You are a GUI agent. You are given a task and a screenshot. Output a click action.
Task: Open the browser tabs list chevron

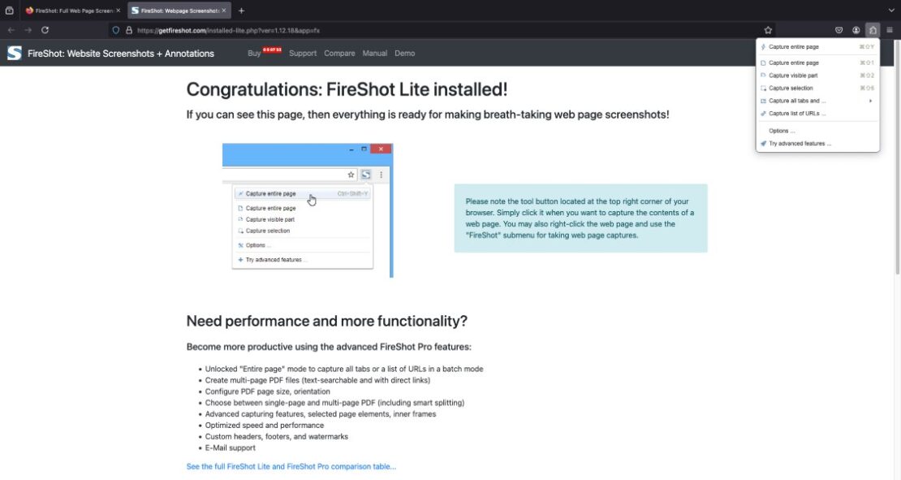[x=890, y=10]
